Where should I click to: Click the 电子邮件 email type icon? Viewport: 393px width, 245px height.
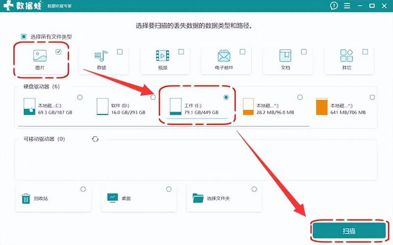(x=224, y=55)
